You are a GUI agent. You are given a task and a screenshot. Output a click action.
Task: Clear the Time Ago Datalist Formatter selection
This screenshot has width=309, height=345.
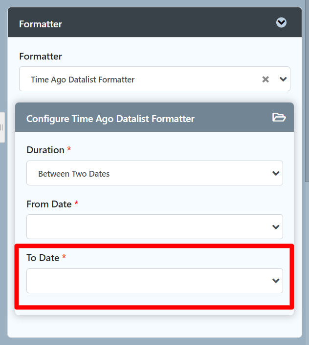coord(265,79)
